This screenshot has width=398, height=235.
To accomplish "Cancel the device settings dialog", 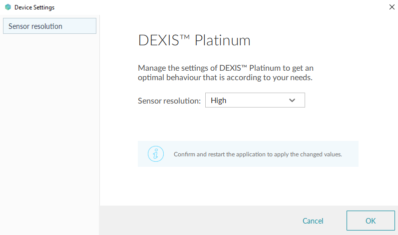I will [313, 221].
